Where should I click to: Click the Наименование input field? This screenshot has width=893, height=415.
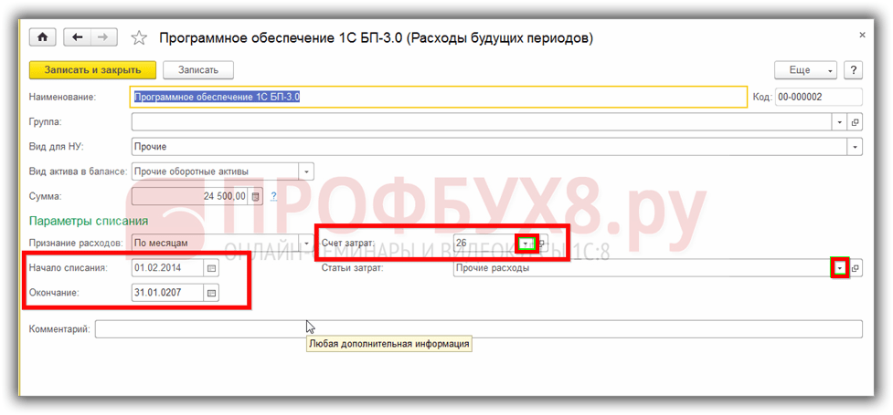[x=439, y=97]
